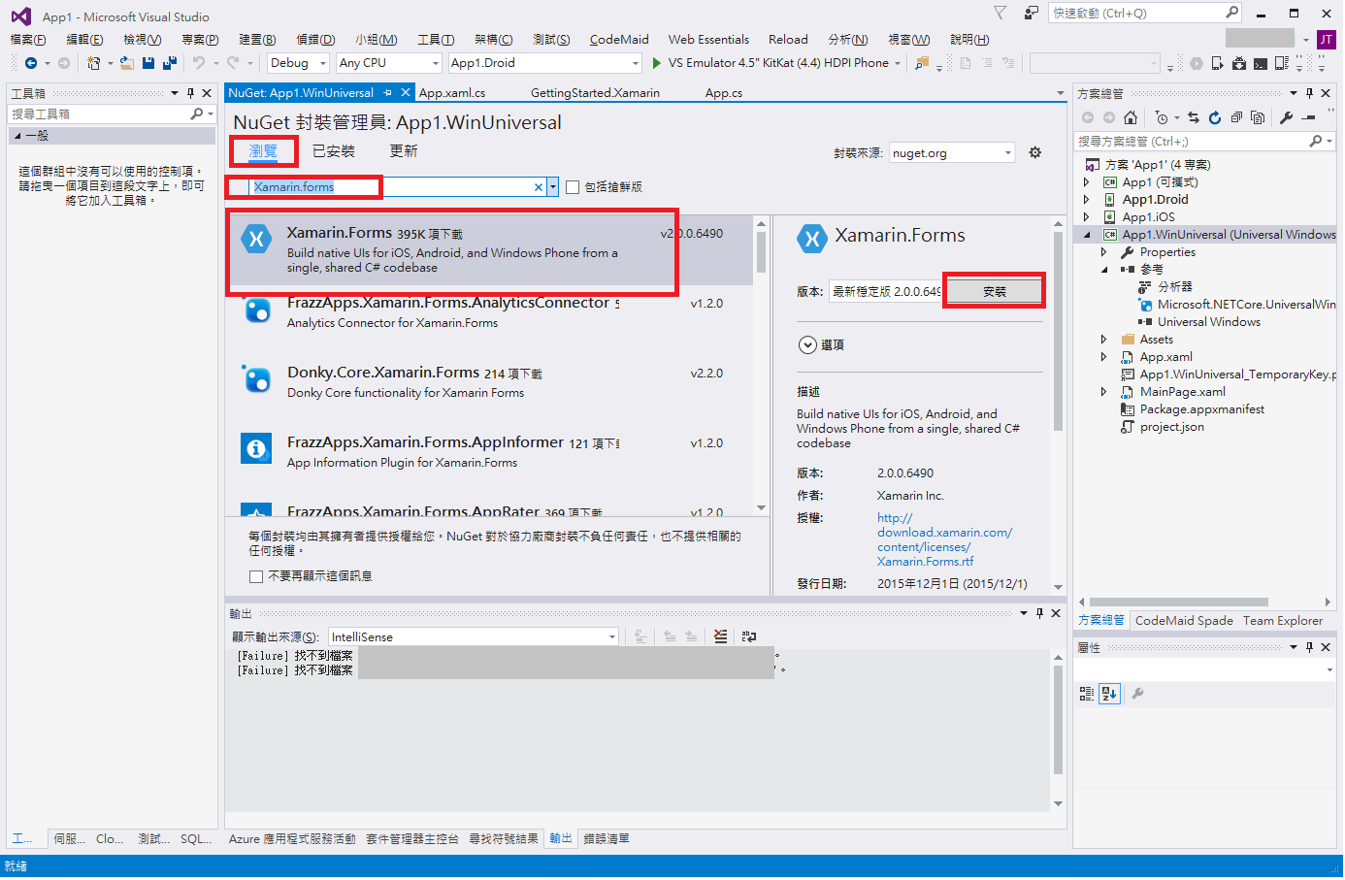
Task: Expand the Options section chevron
Action: [x=807, y=344]
